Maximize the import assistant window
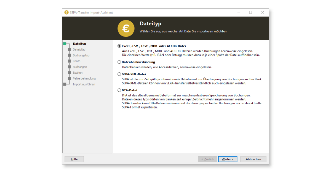 (250, 12)
